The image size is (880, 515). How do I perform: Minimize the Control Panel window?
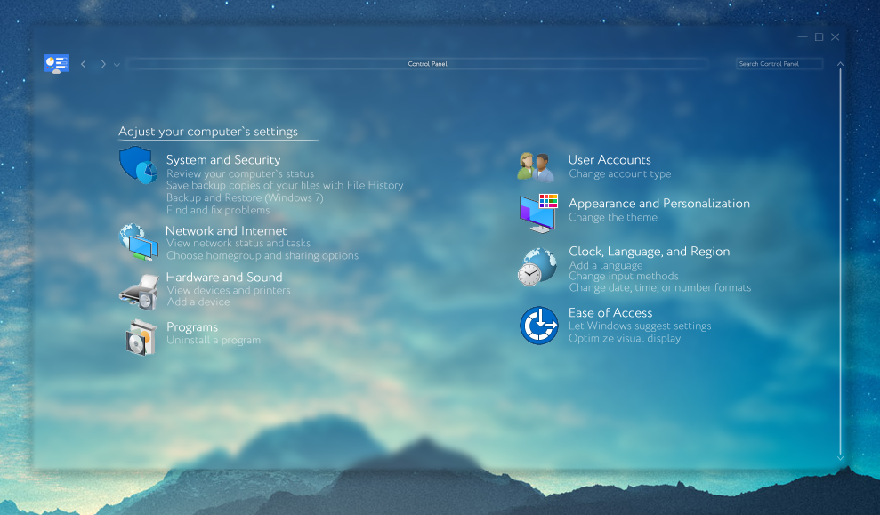(x=803, y=37)
